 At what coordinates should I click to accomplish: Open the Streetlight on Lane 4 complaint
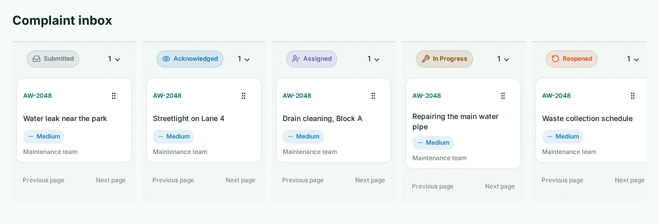[188, 118]
